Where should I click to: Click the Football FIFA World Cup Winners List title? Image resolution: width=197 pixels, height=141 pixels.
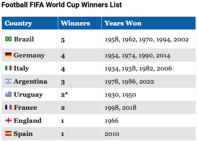click(x=62, y=5)
